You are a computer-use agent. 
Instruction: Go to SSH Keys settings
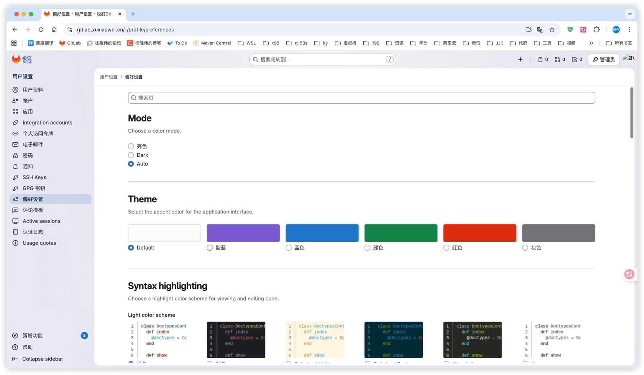pos(34,177)
